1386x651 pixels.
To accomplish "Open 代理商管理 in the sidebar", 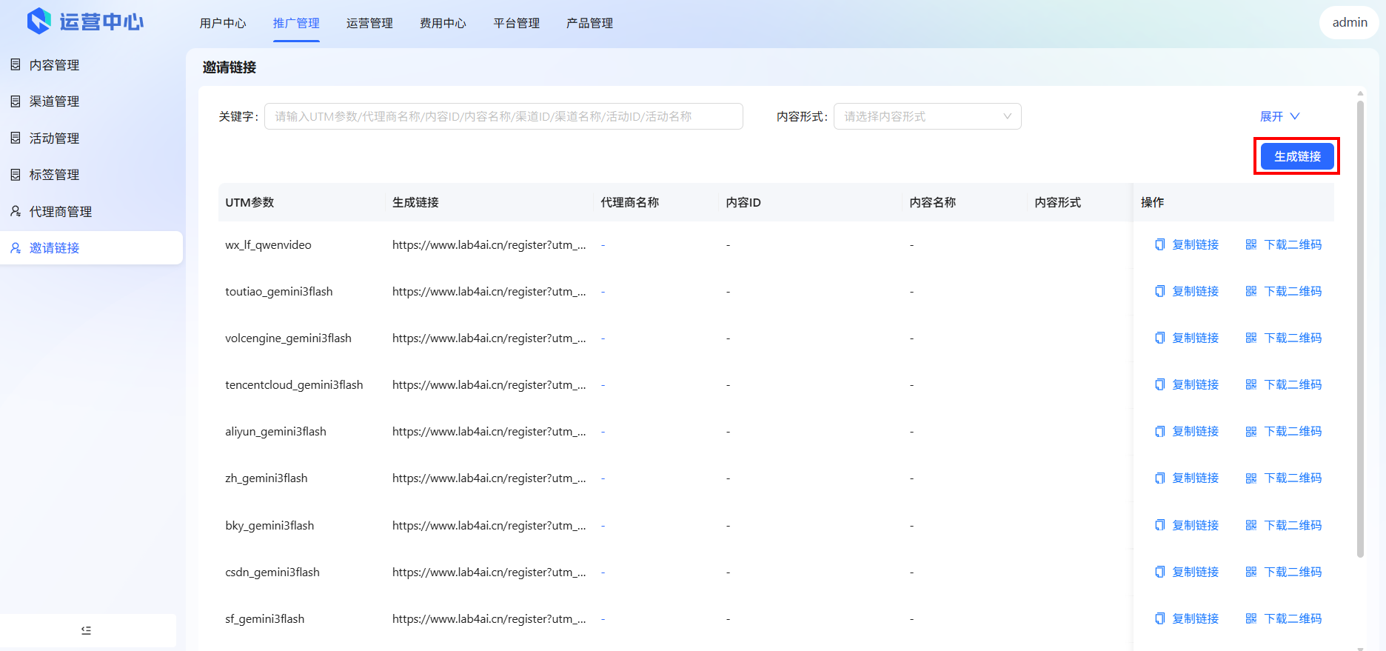I will pos(60,212).
